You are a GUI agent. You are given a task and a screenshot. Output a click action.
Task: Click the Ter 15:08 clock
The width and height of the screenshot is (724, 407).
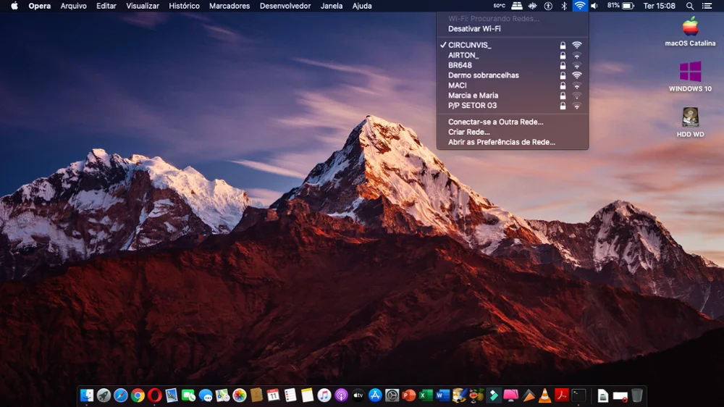click(659, 6)
